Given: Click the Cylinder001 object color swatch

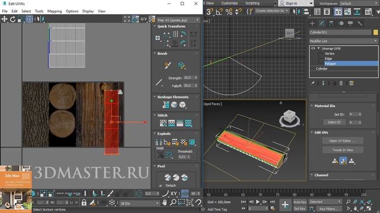Looking at the screenshot, I should [x=375, y=33].
